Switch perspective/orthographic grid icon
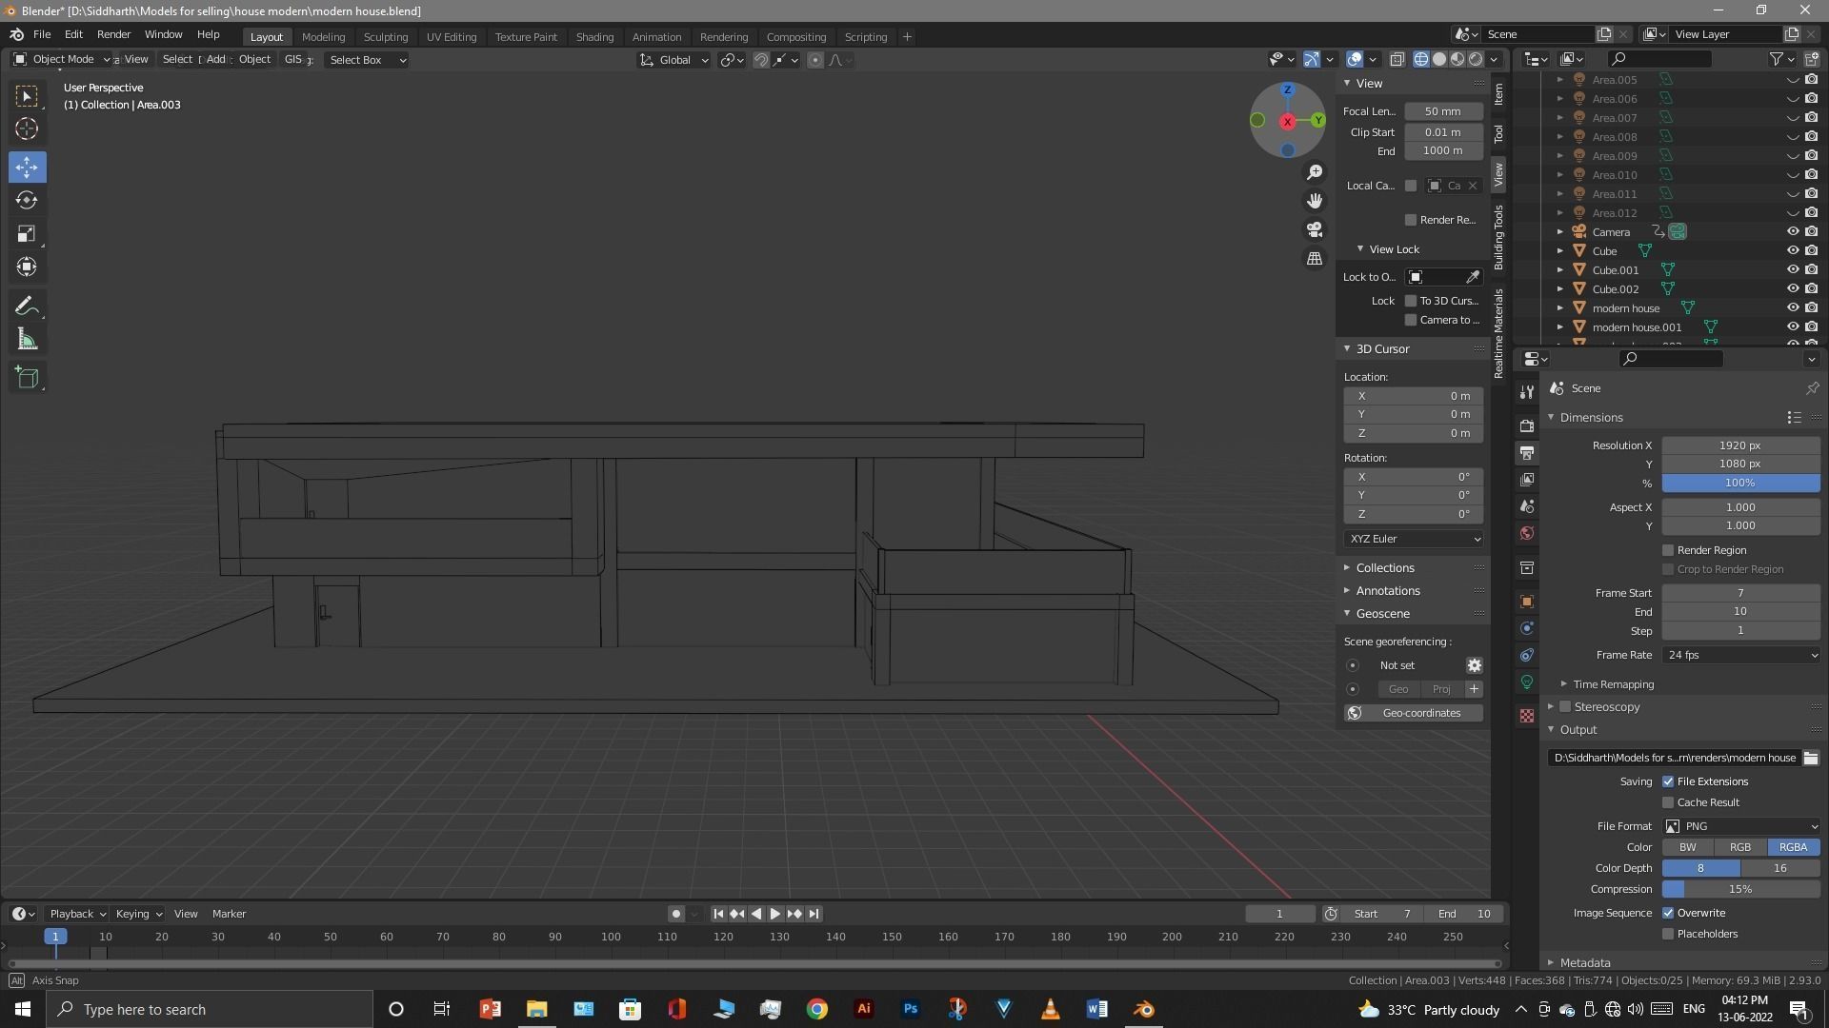This screenshot has width=1829, height=1028. [x=1315, y=259]
